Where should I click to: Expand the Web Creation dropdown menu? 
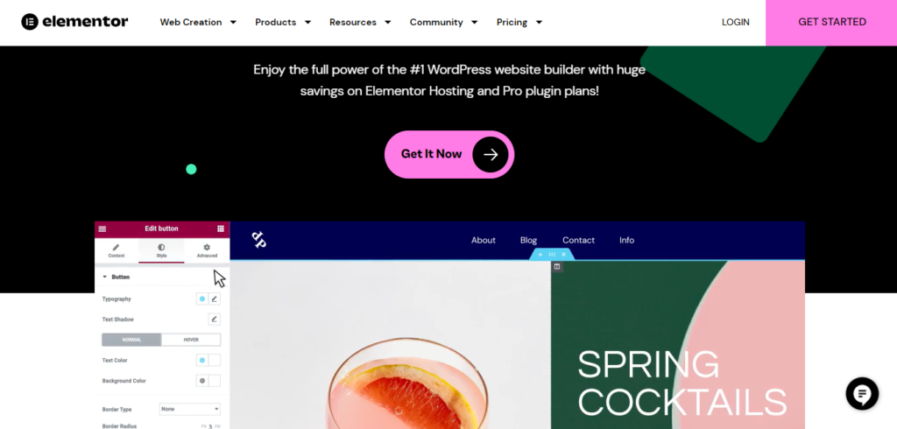[x=198, y=22]
